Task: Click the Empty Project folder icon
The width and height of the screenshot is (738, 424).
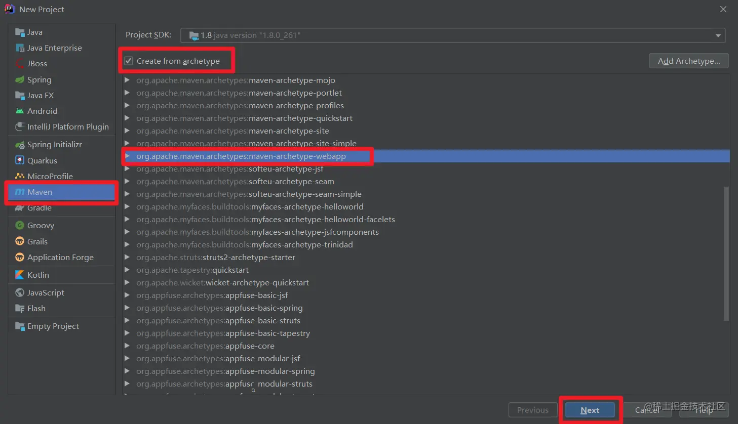Action: 20,326
